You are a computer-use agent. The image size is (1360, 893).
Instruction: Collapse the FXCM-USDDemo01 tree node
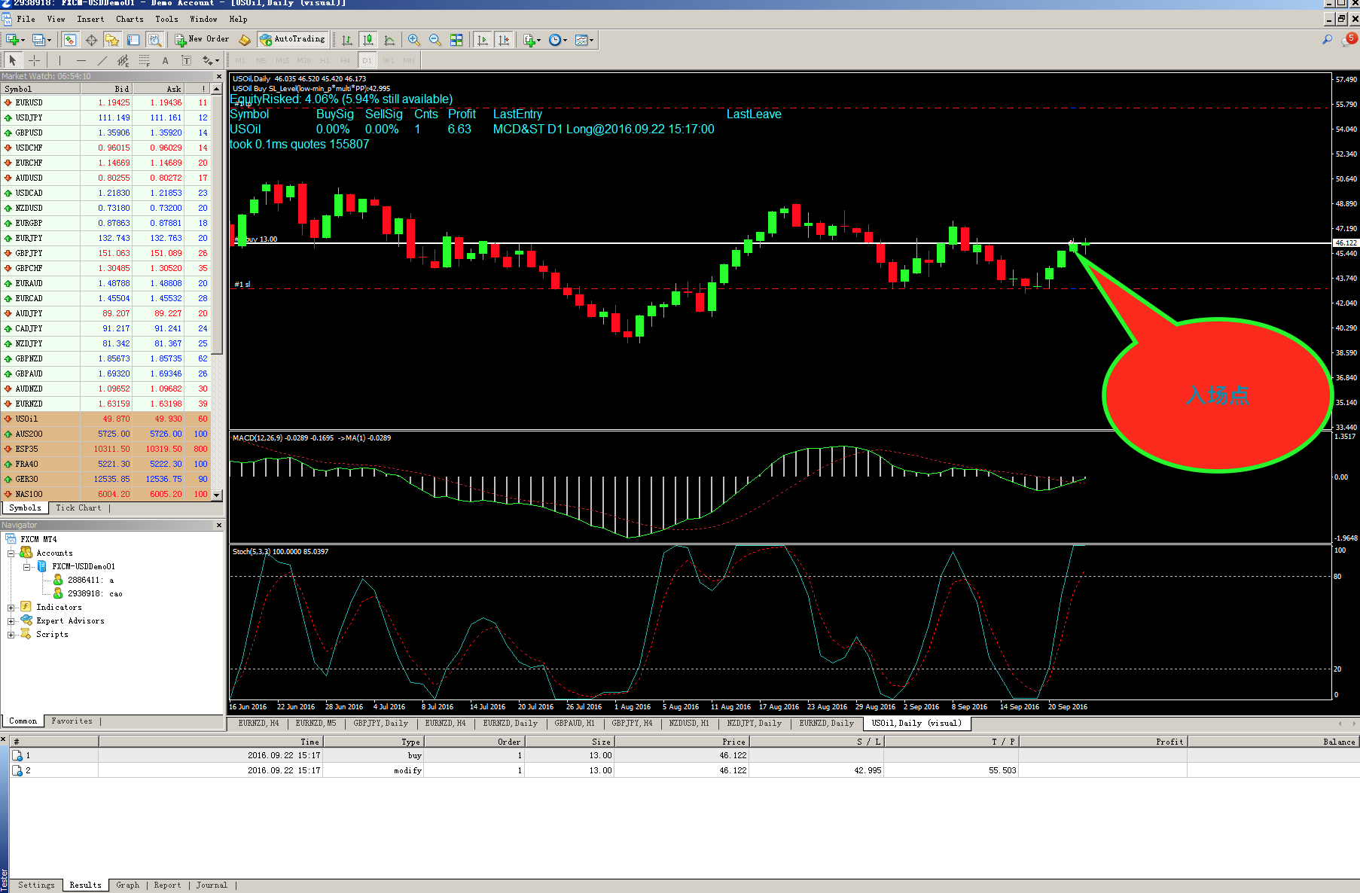[26, 567]
